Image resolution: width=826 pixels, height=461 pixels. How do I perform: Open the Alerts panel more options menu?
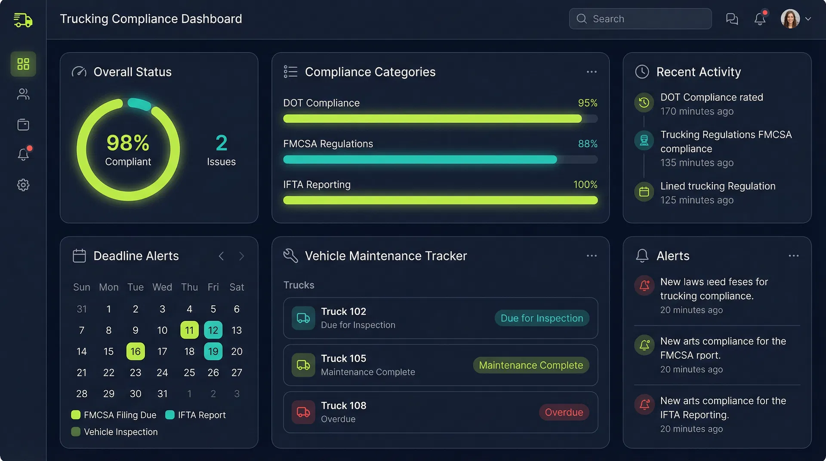(x=793, y=256)
